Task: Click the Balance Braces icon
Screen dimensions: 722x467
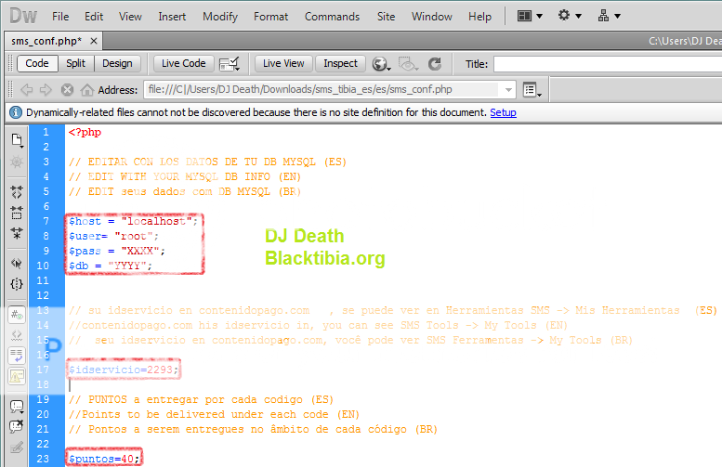Action: (17, 284)
